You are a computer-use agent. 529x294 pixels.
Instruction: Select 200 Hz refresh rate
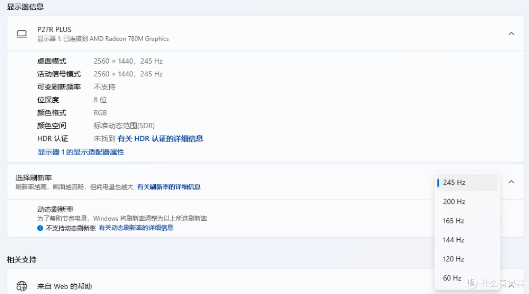pos(467,202)
